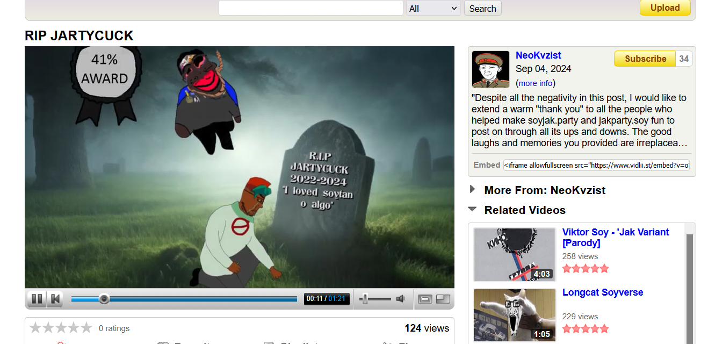Focus the Embed code text field

pyautogui.click(x=596, y=165)
